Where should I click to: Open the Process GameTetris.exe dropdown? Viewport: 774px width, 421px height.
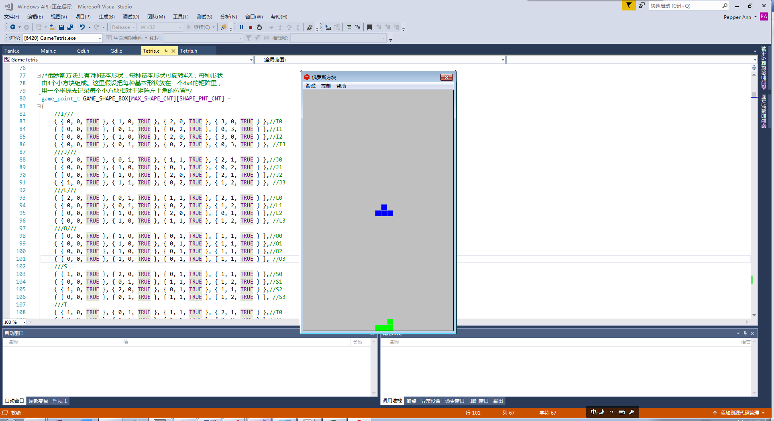pyautogui.click(x=63, y=38)
